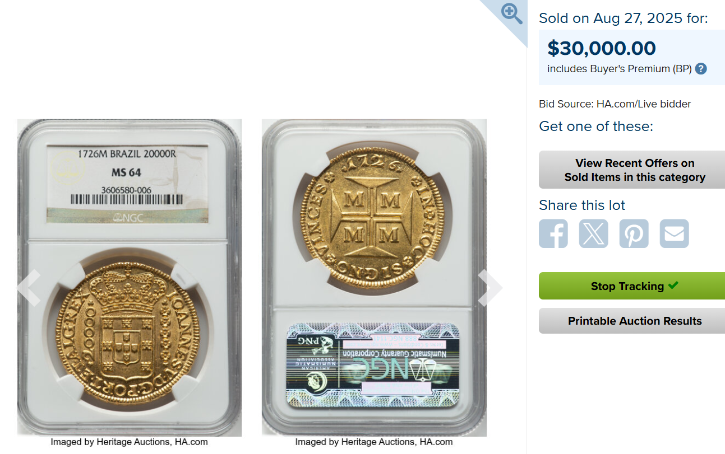Click the green checkmark on Stop Tracking
Image resolution: width=725 pixels, height=454 pixels.
[673, 285]
